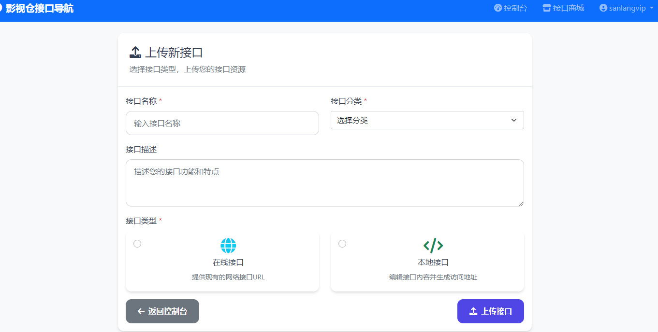Submit via the 上传接口 button
The width and height of the screenshot is (658, 332).
pos(490,311)
